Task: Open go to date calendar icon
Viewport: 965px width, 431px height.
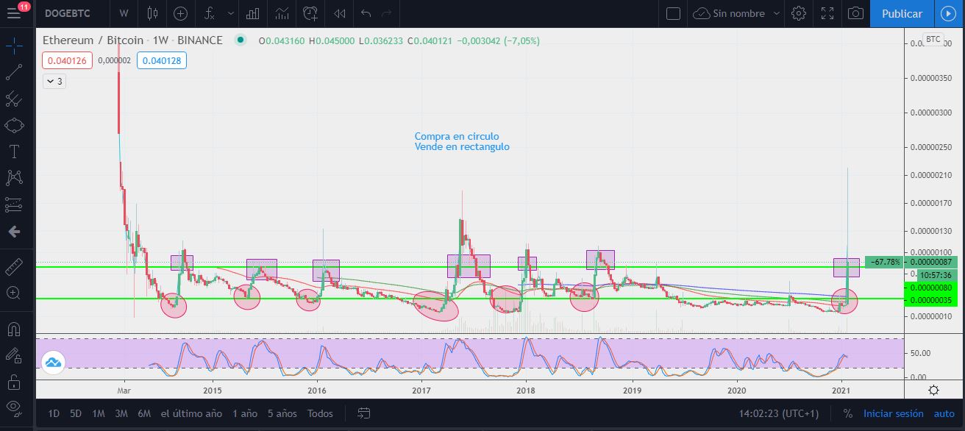Action: [x=363, y=413]
